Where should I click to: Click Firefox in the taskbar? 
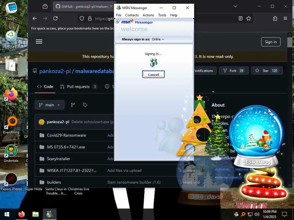[x=21, y=214]
